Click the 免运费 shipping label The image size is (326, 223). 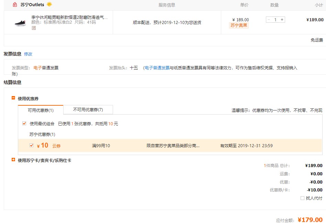[317, 40]
